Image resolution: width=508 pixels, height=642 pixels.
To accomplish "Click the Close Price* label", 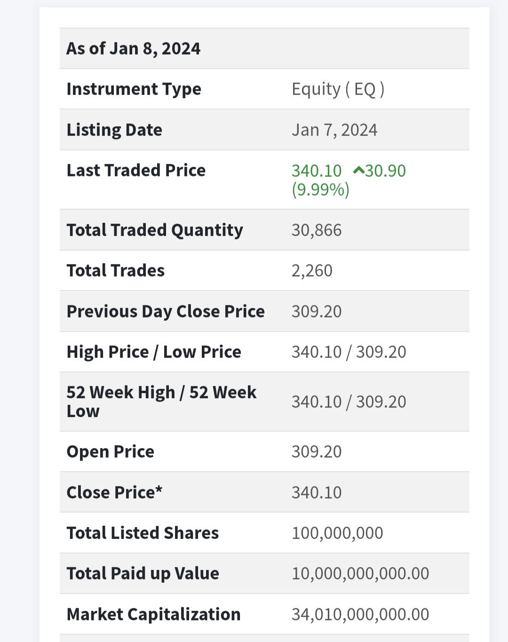I will (x=114, y=492).
